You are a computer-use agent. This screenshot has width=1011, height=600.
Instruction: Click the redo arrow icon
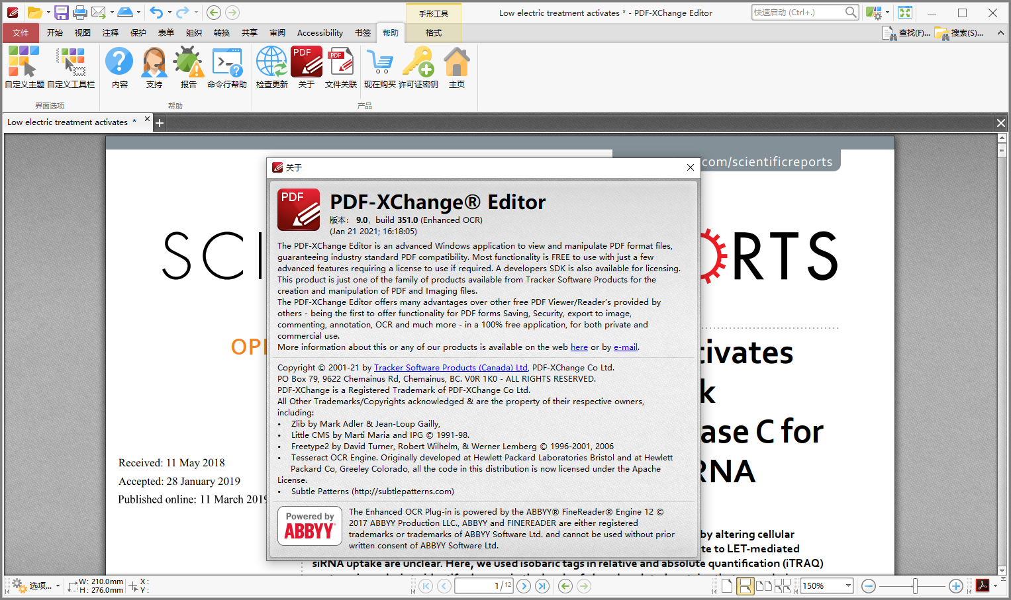182,12
